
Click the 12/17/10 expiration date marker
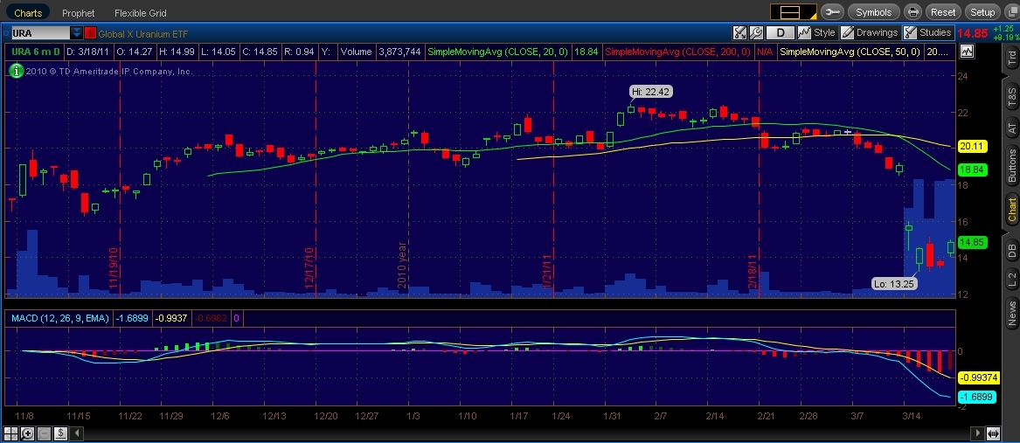pos(309,268)
